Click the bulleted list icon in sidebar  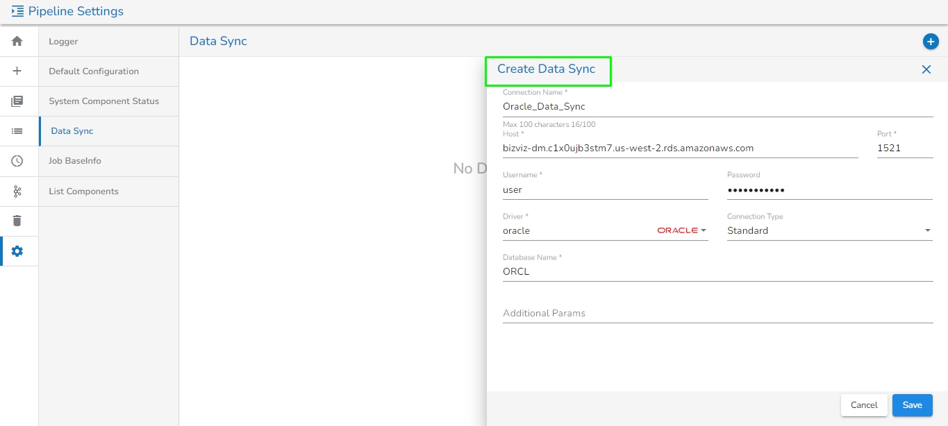[17, 130]
